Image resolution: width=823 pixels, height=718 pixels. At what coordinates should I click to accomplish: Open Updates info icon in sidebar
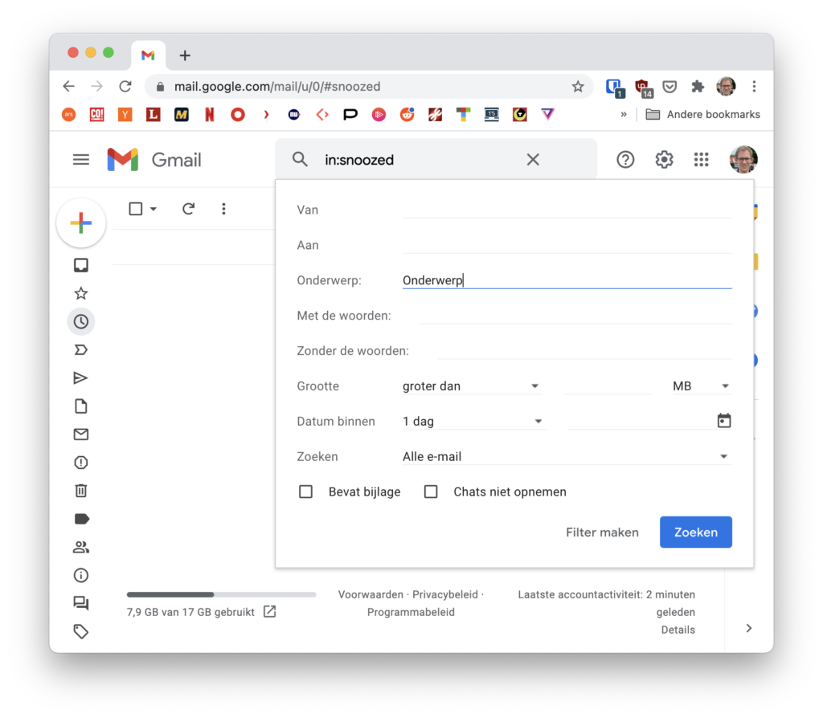[81, 575]
